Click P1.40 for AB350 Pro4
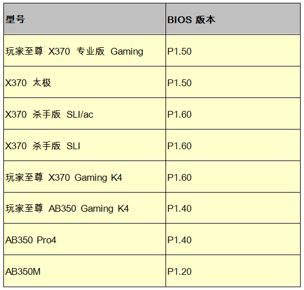 [x=180, y=240]
